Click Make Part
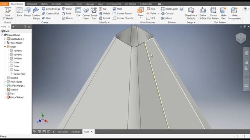 click(223, 14)
